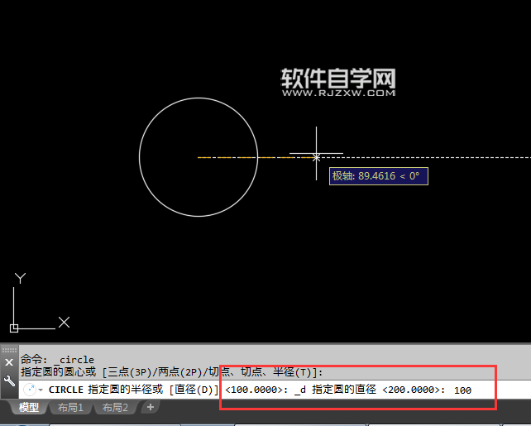
Task: Click the command line input showing 100
Action: click(x=462, y=390)
